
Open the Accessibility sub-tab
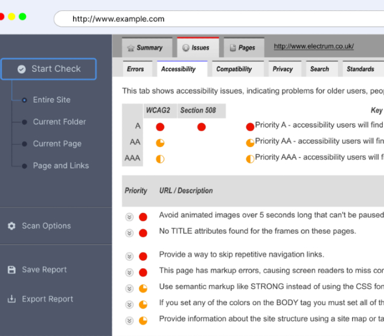coord(182,69)
